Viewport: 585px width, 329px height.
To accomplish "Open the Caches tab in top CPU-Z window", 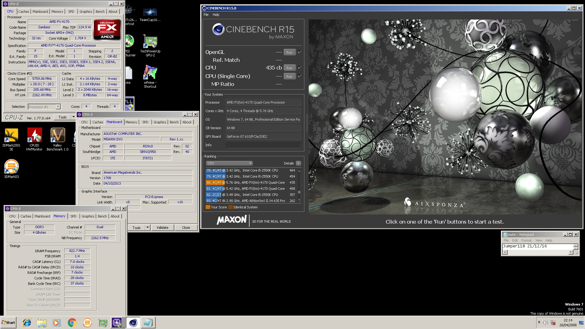I will point(24,12).
